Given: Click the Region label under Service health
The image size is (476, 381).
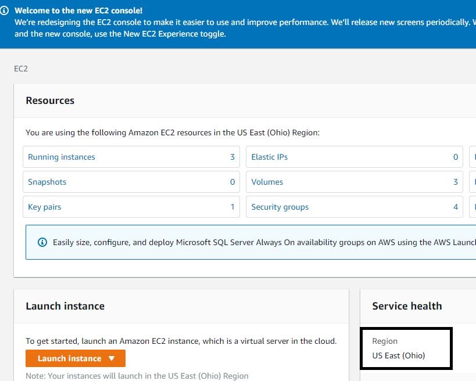Looking at the screenshot, I should pos(385,341).
